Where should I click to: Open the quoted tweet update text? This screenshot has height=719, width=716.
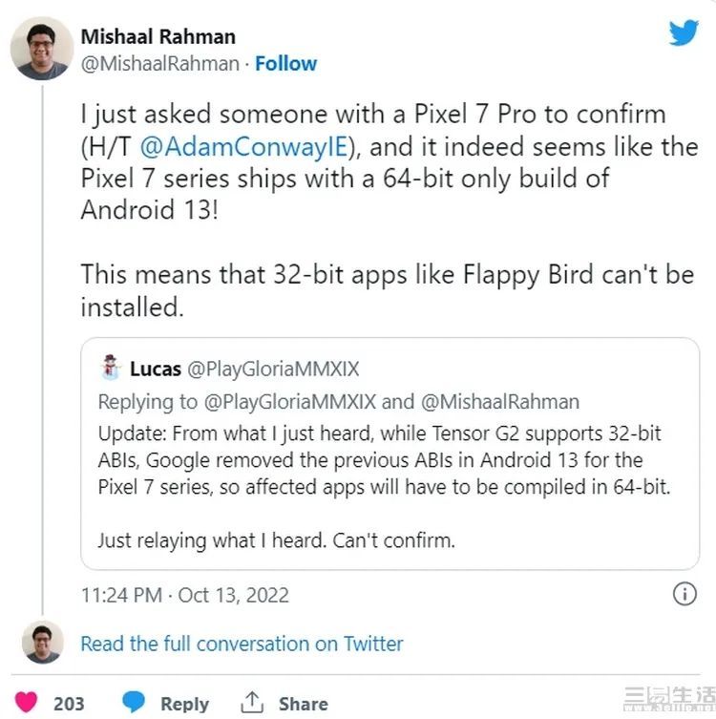379,460
